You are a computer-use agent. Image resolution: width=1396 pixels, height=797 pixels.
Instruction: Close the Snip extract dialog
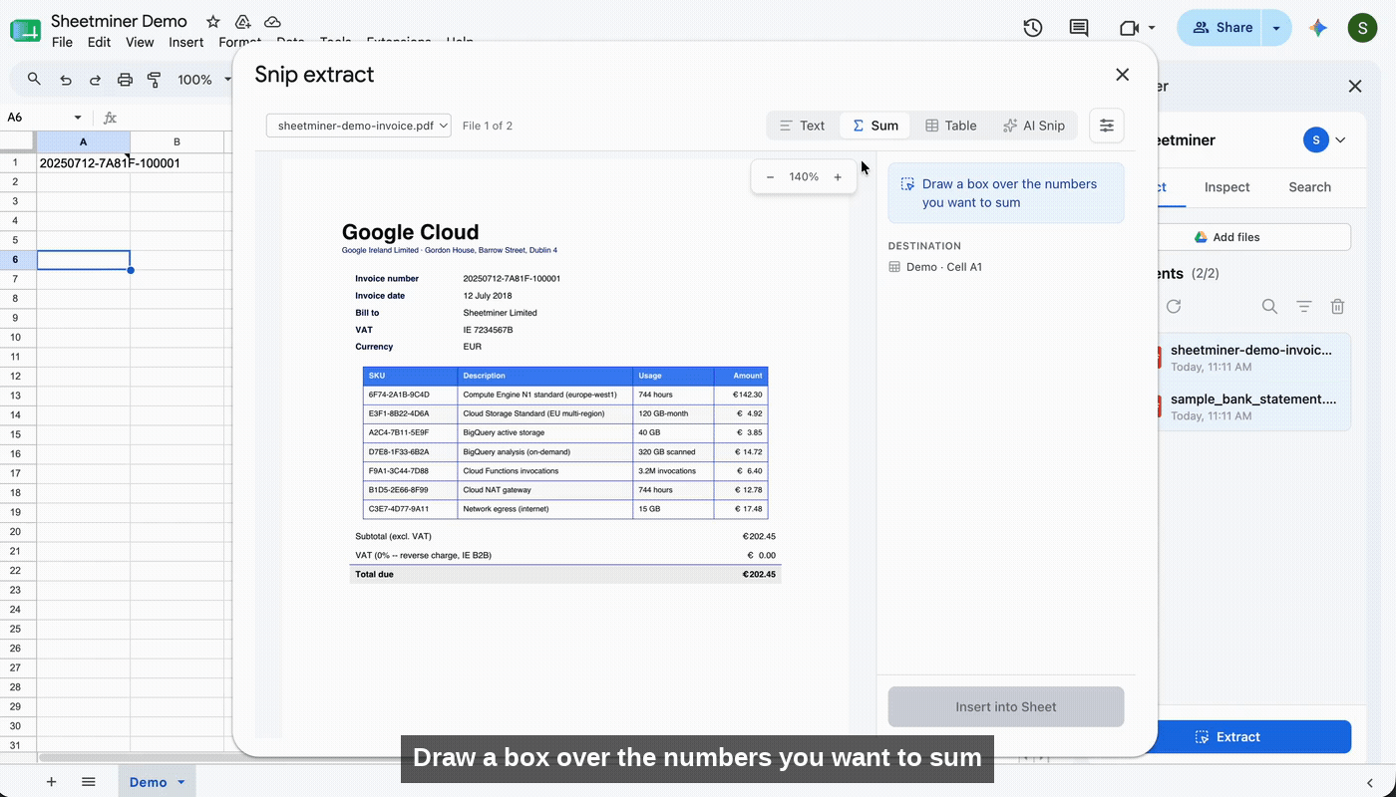coord(1122,75)
